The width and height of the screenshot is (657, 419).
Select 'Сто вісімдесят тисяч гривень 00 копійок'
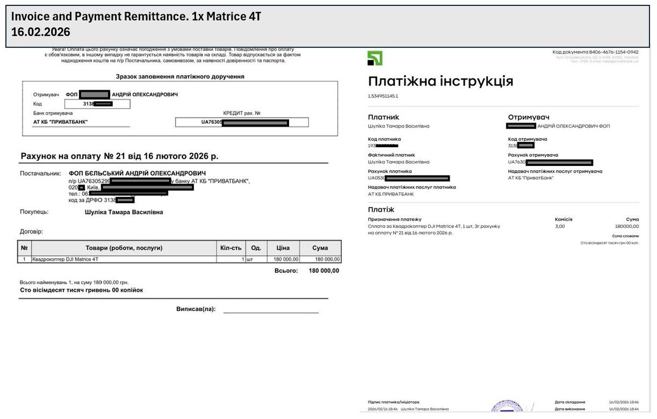click(x=82, y=290)
